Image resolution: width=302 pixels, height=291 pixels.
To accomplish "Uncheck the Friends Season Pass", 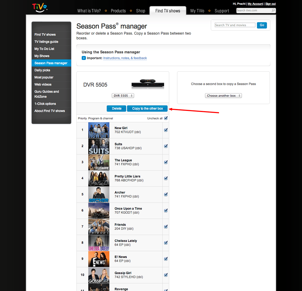I will pyautogui.click(x=166, y=227).
